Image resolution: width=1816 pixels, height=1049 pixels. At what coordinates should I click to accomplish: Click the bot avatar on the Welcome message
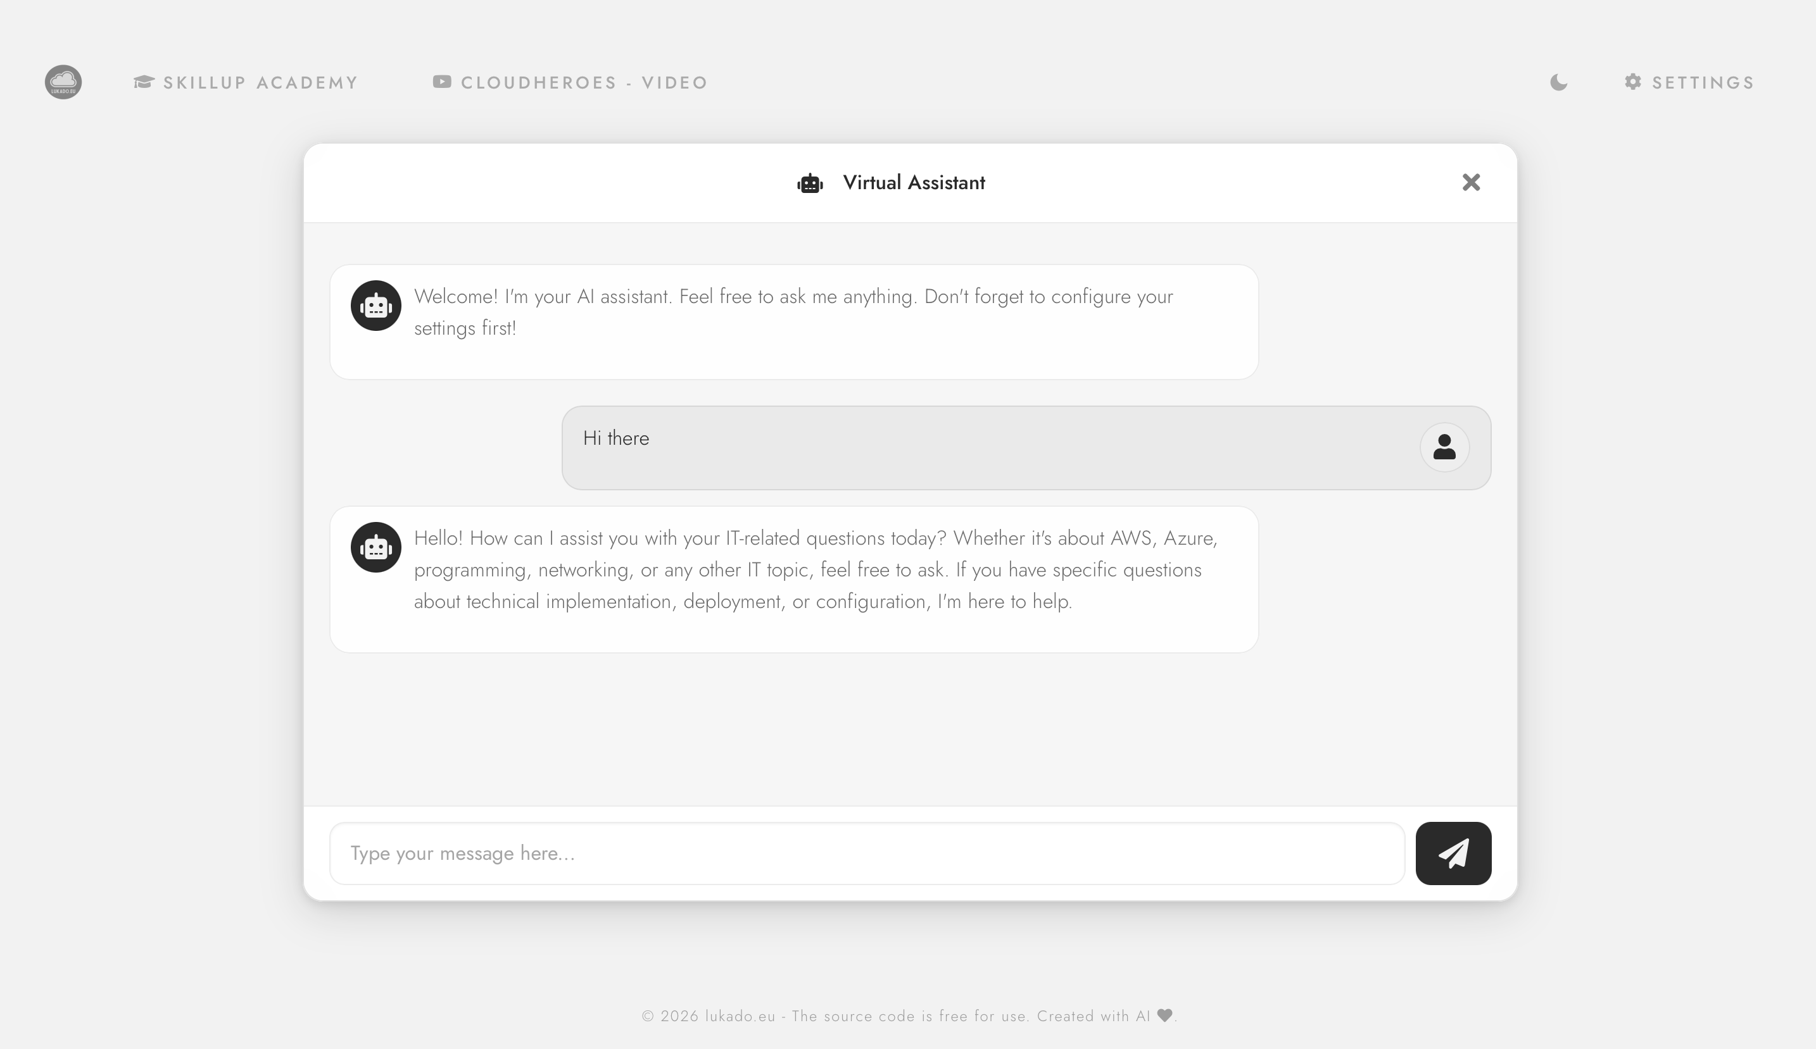(x=376, y=306)
